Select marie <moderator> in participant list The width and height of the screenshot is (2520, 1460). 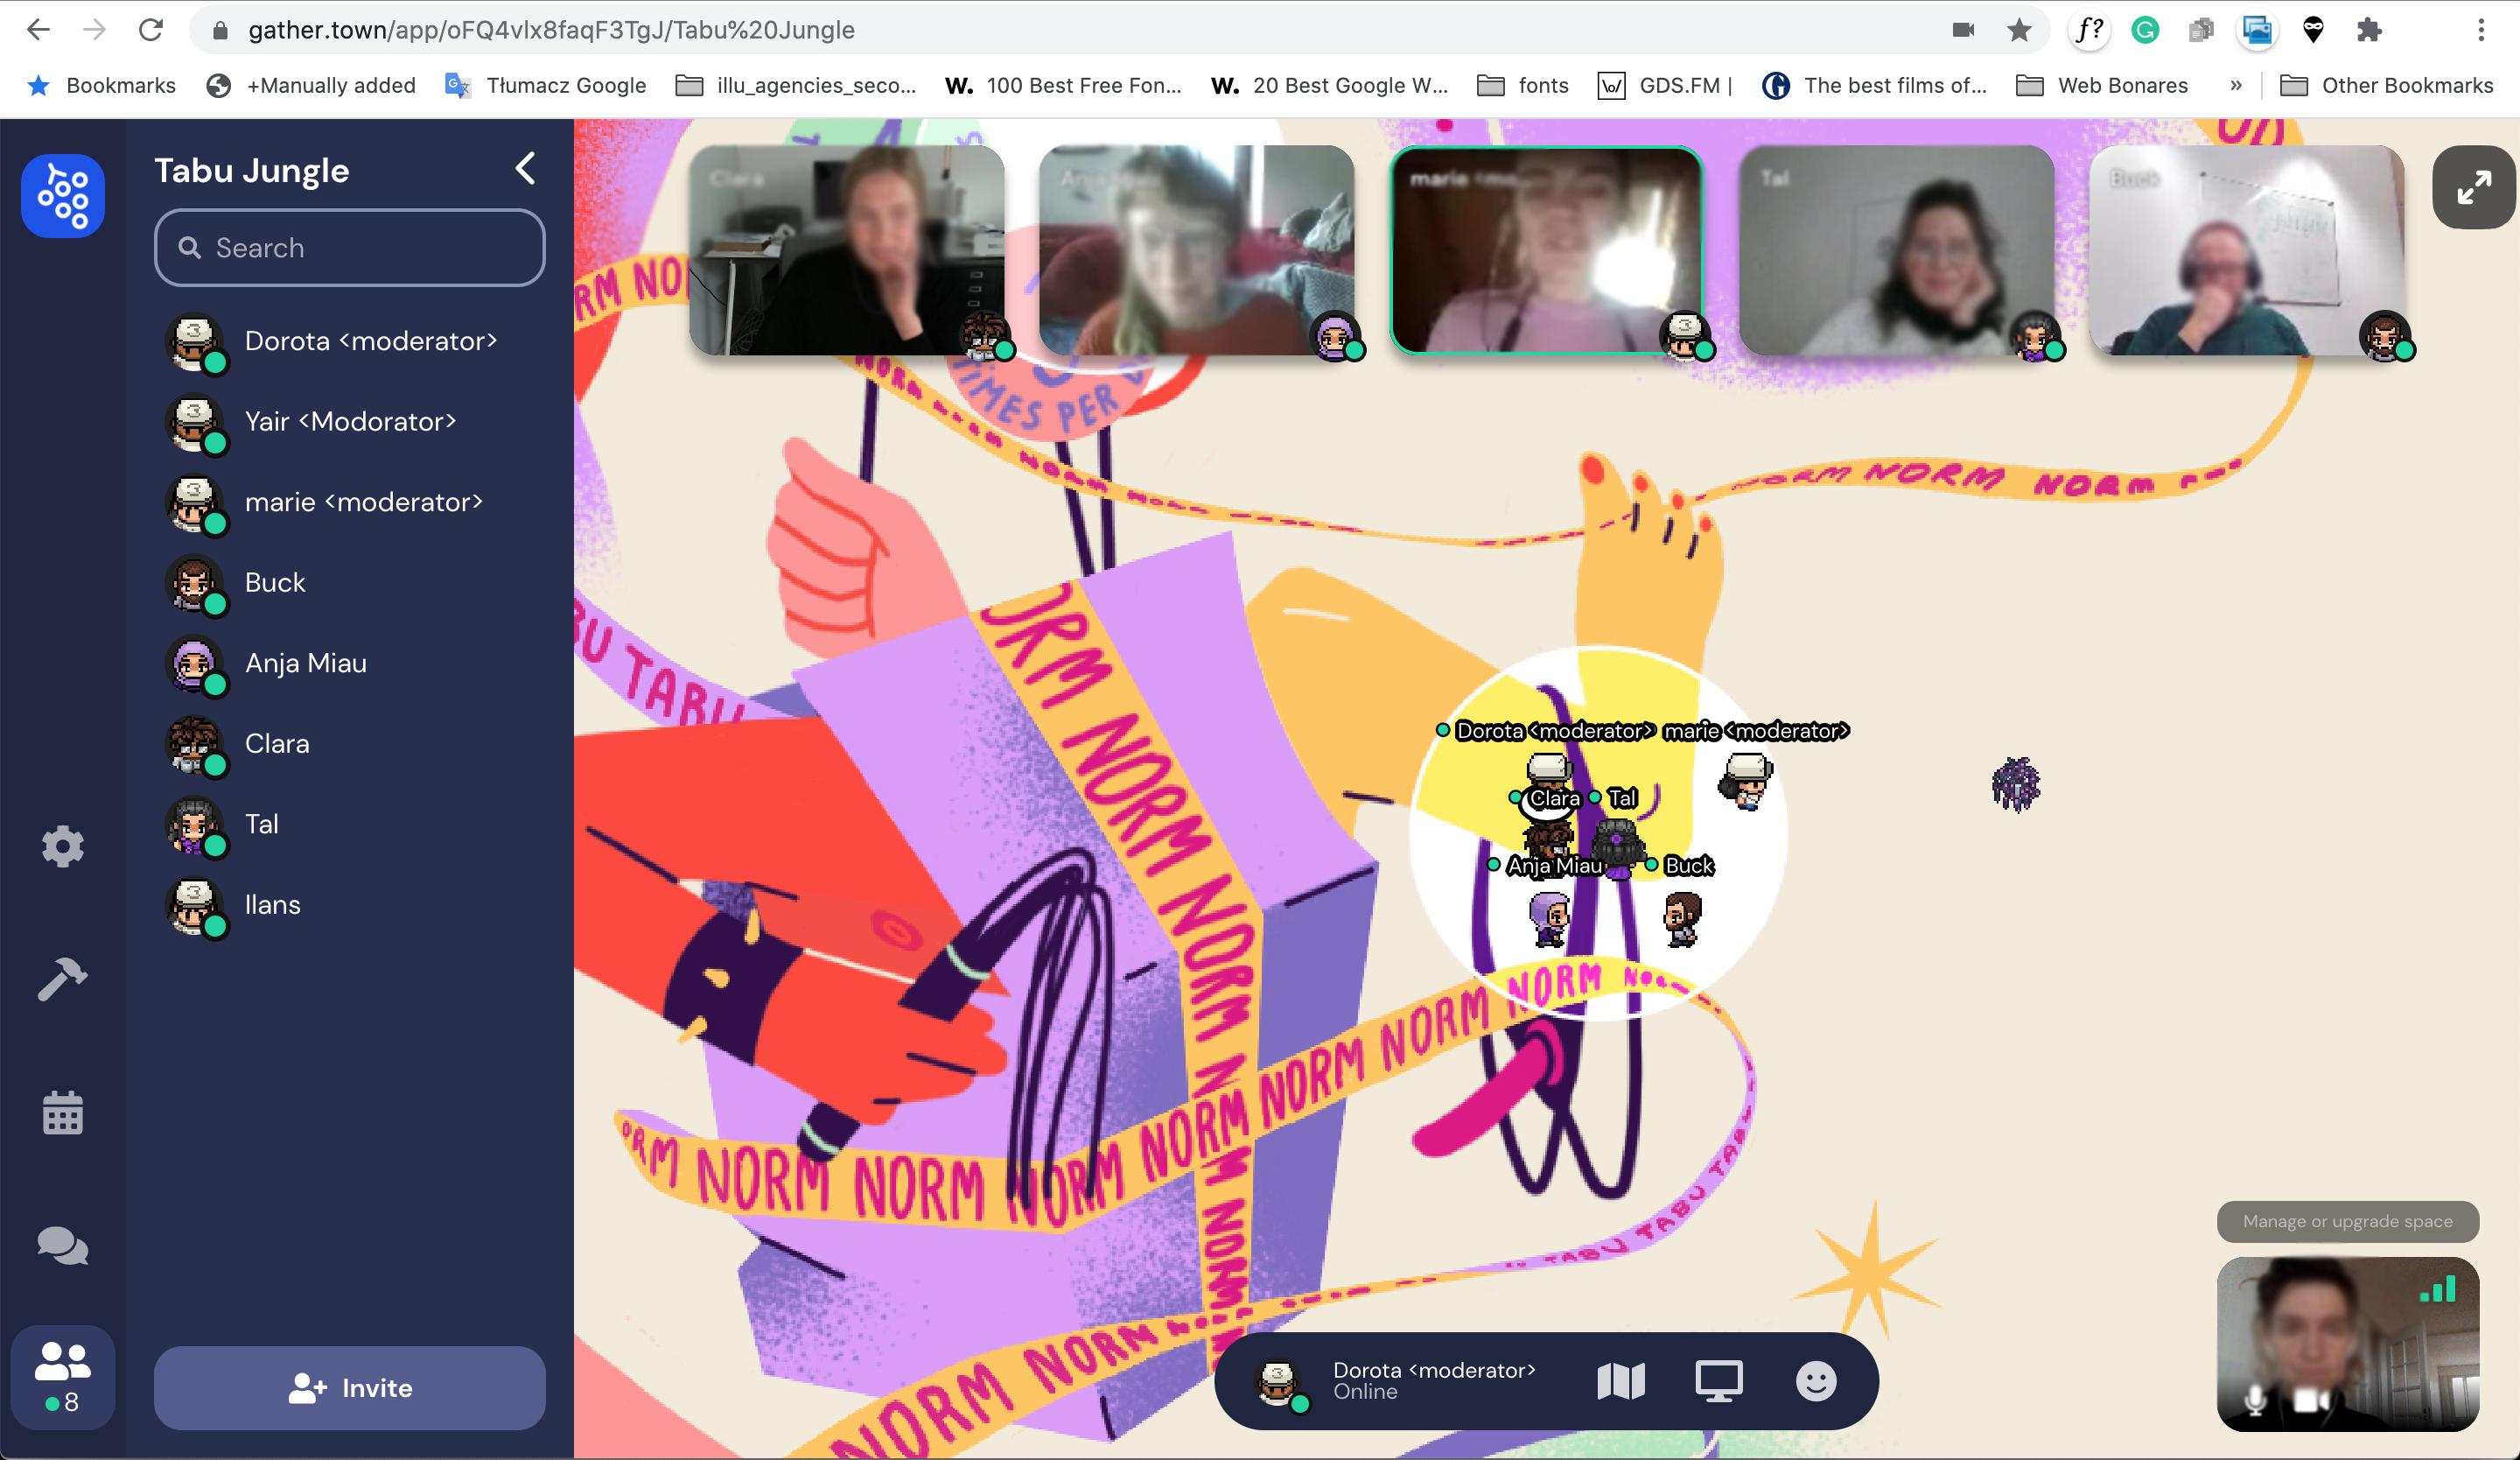tap(349, 502)
